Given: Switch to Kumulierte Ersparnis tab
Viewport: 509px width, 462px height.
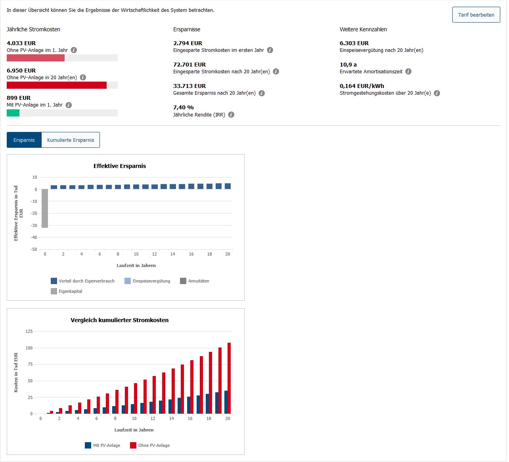Looking at the screenshot, I should 71,140.
